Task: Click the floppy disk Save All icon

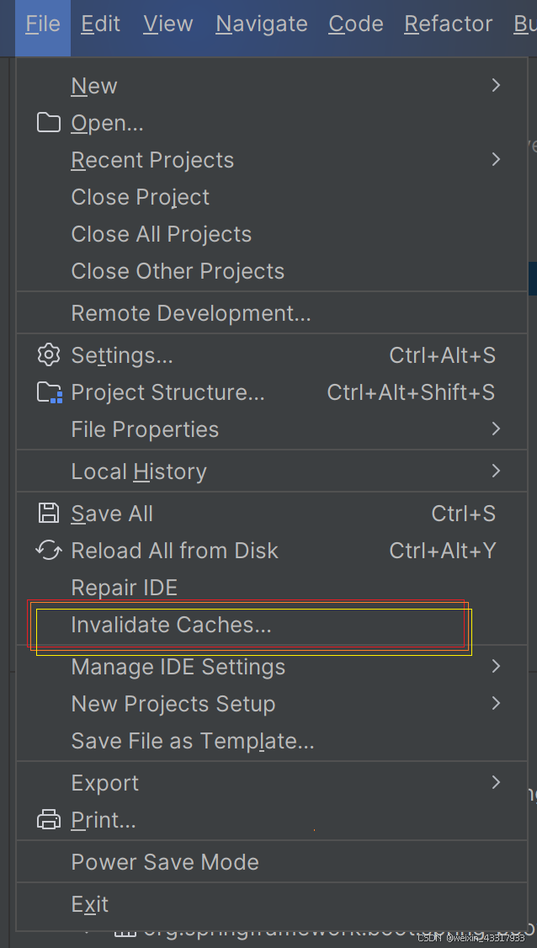Action: click(x=48, y=514)
